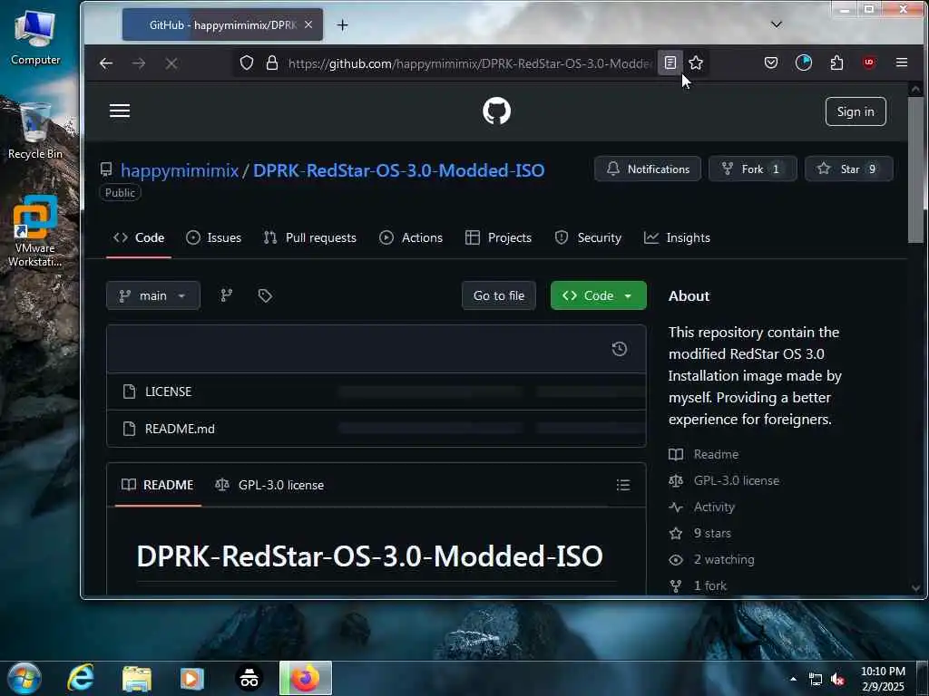The height and width of the screenshot is (696, 929).
Task: Open the uBlock Origin extension icon
Action: 869,63
